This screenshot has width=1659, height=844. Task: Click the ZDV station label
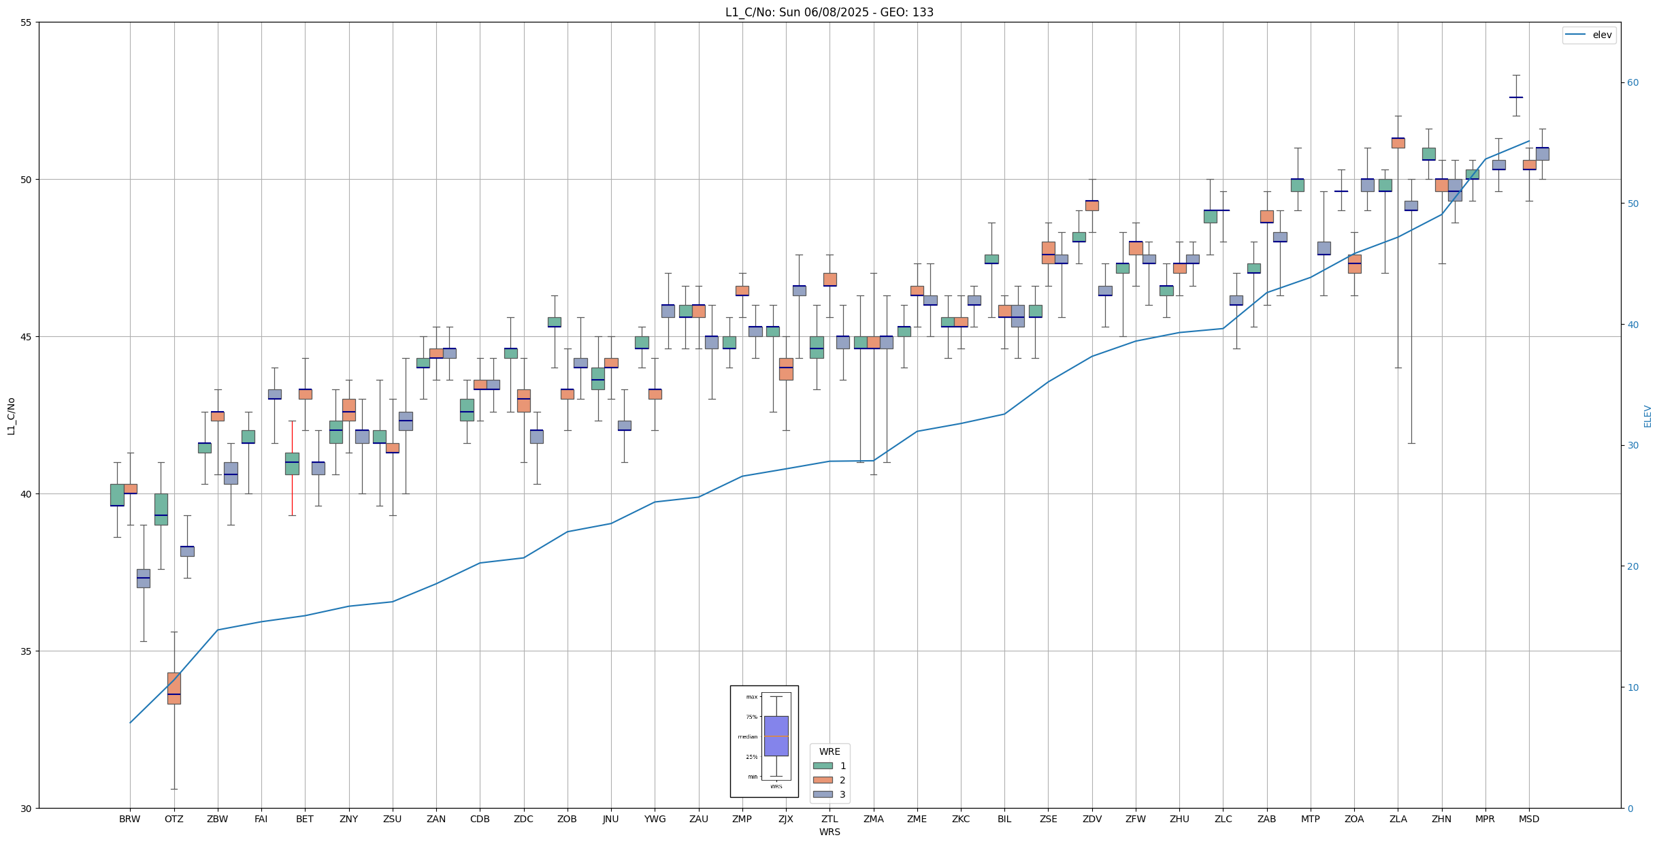click(x=1091, y=819)
